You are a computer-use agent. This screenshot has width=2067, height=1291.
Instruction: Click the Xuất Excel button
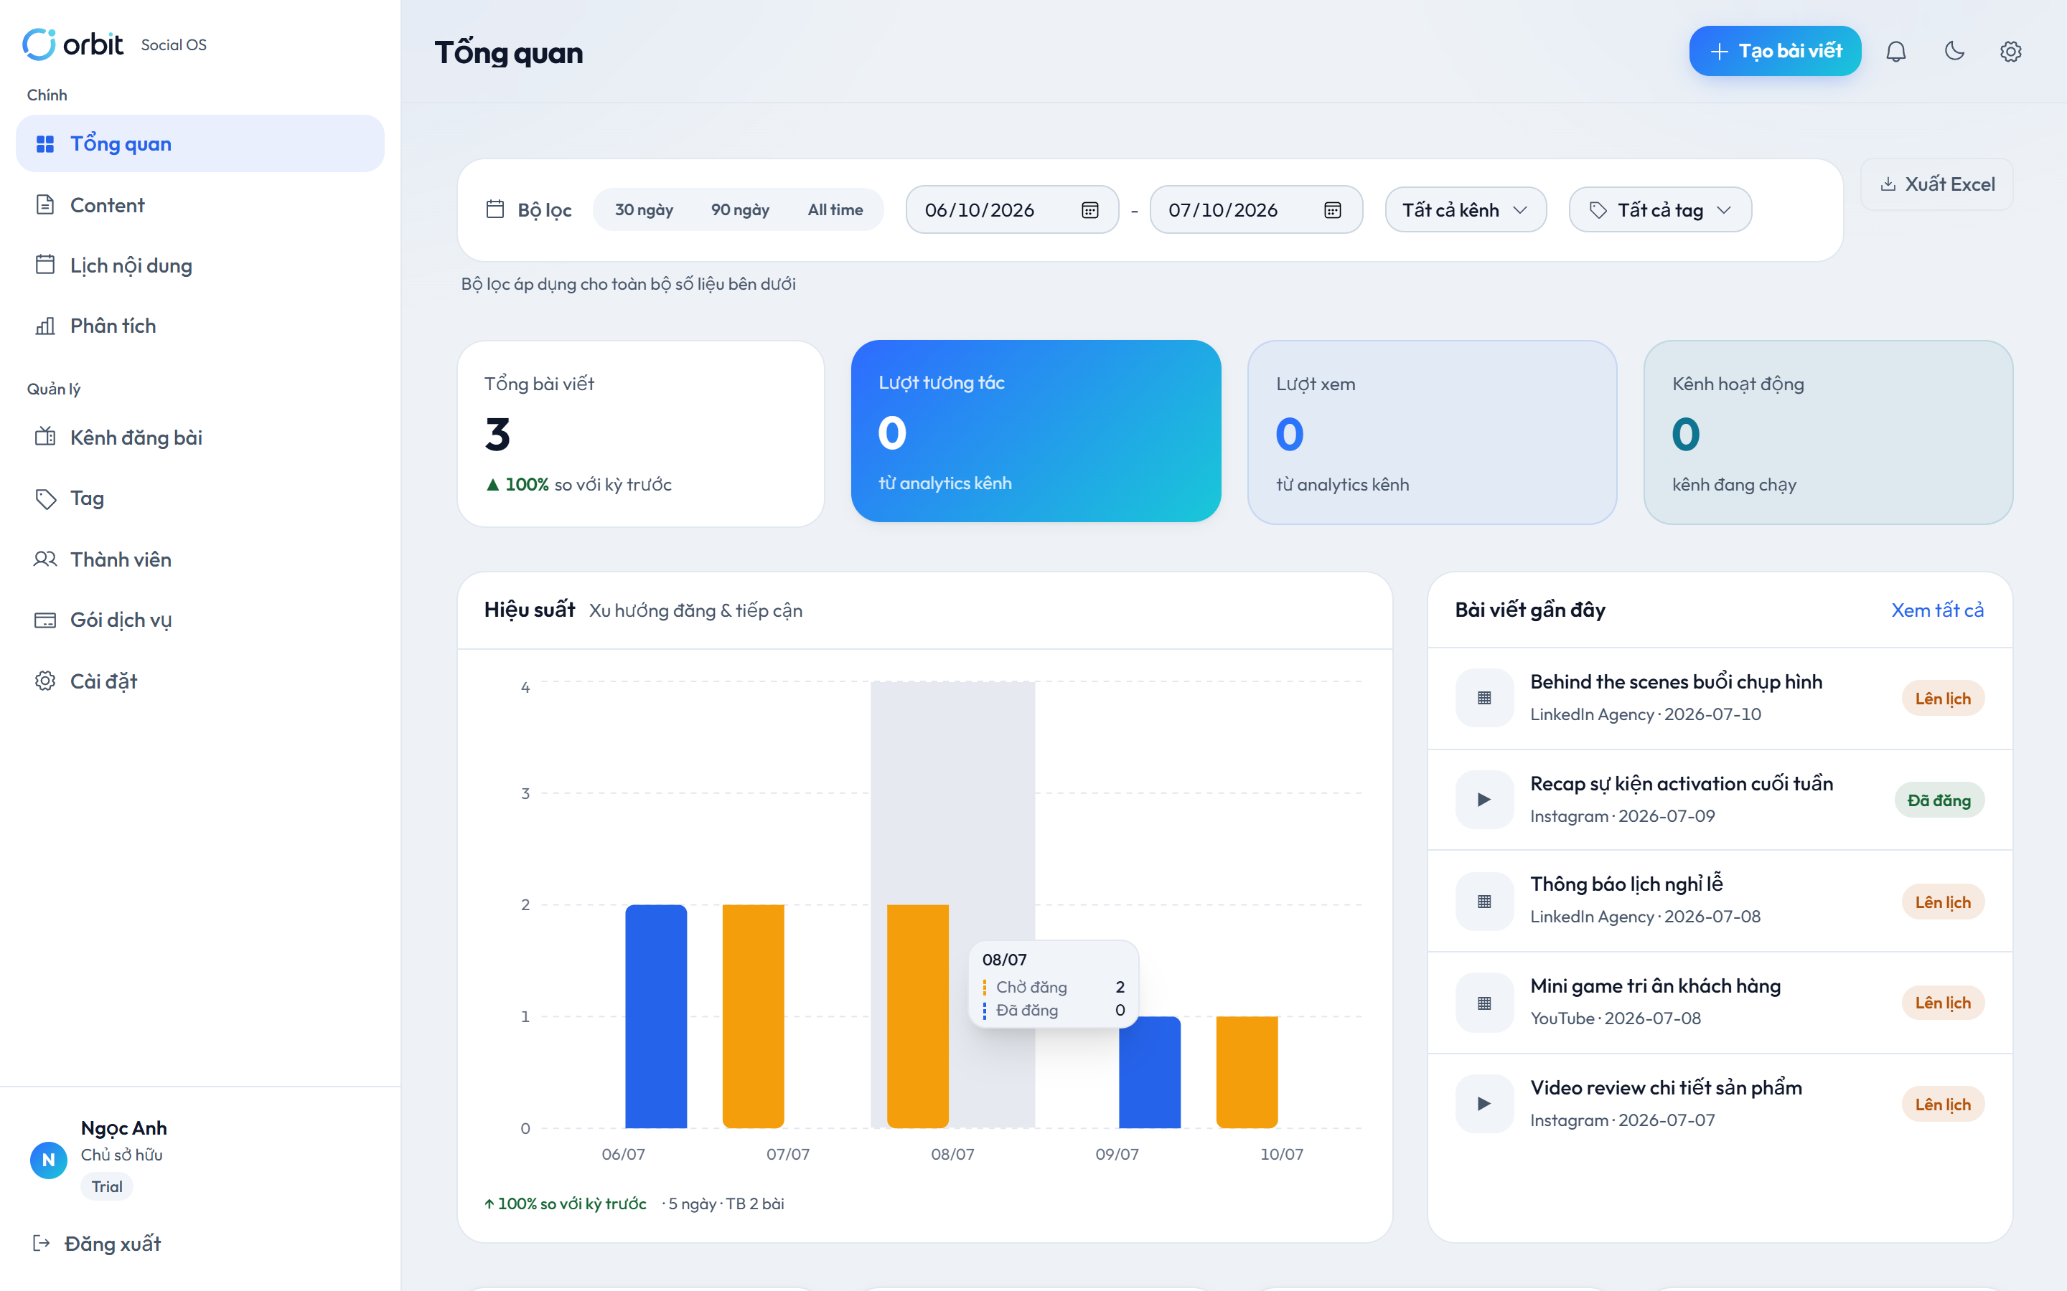1936,184
